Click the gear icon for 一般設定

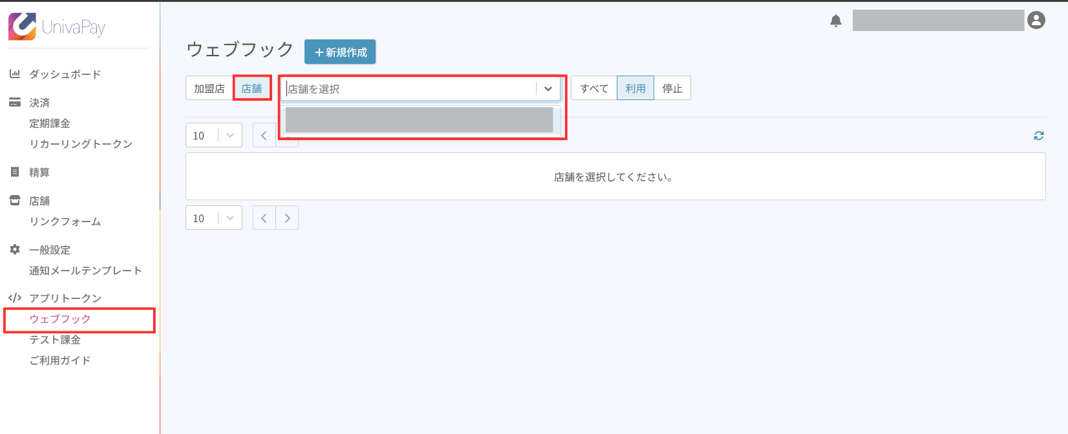point(14,250)
